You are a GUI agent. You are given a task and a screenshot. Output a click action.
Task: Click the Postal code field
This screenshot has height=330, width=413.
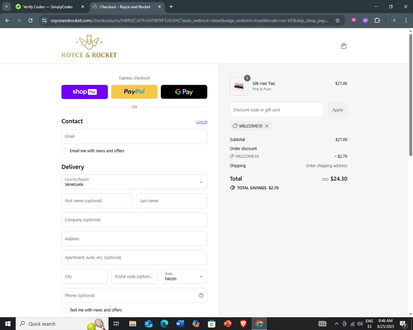[x=134, y=276]
